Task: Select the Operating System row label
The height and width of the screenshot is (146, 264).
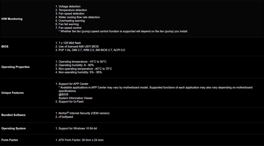Action: (x=13, y=128)
